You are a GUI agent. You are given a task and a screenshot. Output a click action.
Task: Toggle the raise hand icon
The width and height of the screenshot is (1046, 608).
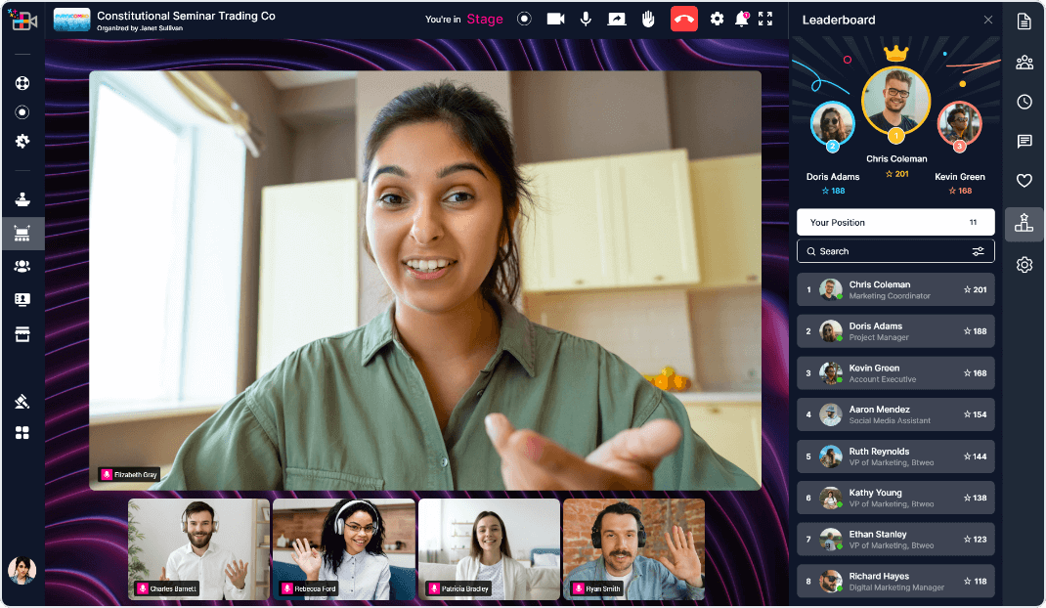[x=647, y=19]
